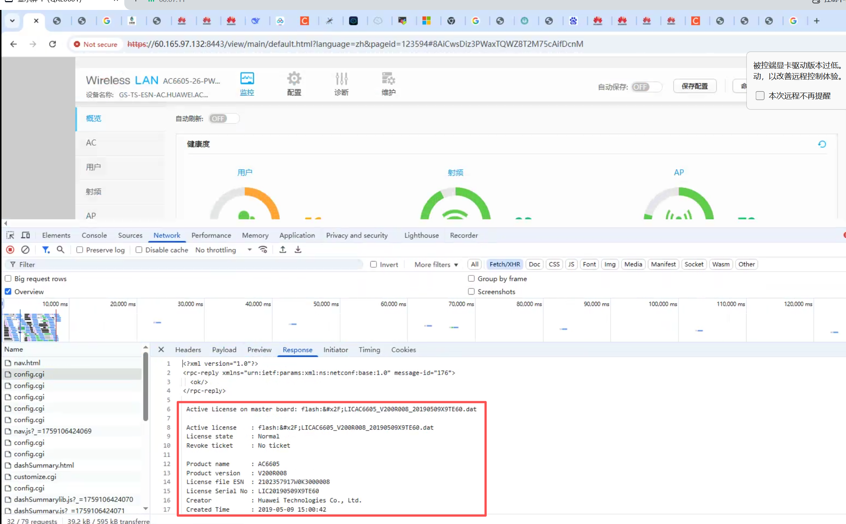846x524 pixels.
Task: Click the clear network log icon
Action: (x=25, y=250)
